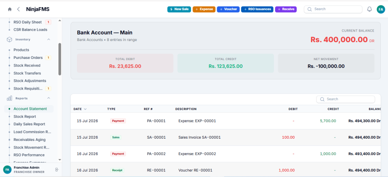Image resolution: width=388 pixels, height=177 pixels.
Task: Click the Credit column header
Action: click(333, 109)
